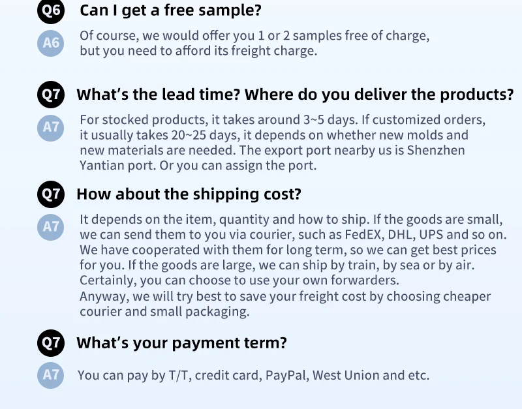Viewport: 522px width, 409px height.
Task: Click the A6 answer badge
Action: [x=51, y=43]
